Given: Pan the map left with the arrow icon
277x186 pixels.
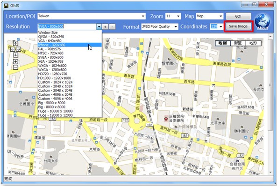Looking at the screenshot, I should 13,49.
